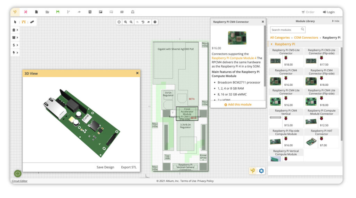Image resolution: width=356 pixels, height=198 pixels.
Task: Undo the last canvas action
Action: (137, 22)
